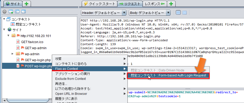This screenshot has width=244, height=103.
Task: Select the combined view toggle
Action: point(185,13)
